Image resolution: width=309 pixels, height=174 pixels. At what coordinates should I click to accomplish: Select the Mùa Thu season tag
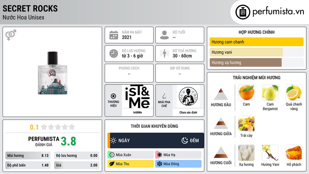131,164
